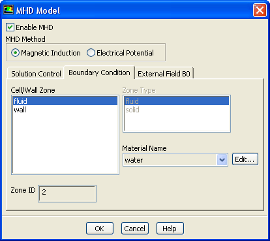Confirm with the OK button
This screenshot has width=270, height=241.
[100, 229]
